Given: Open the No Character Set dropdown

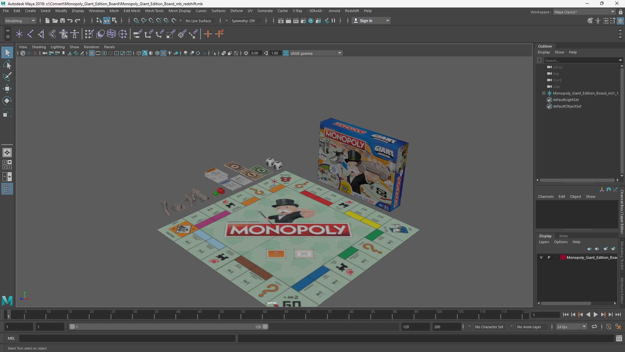Looking at the screenshot, I should (x=489, y=327).
